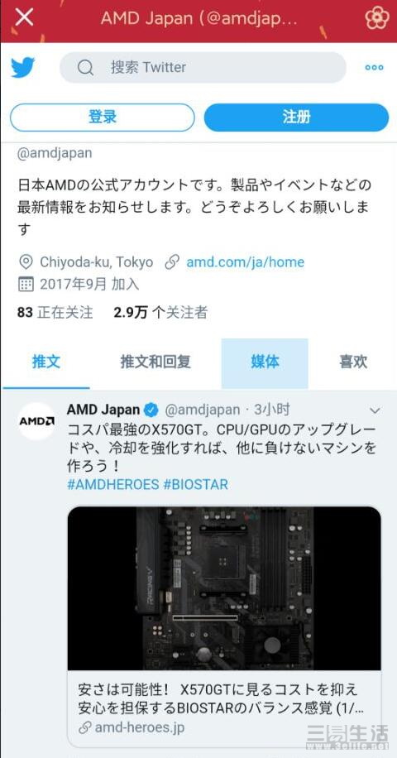Open the three-dot more options menu

(375, 68)
